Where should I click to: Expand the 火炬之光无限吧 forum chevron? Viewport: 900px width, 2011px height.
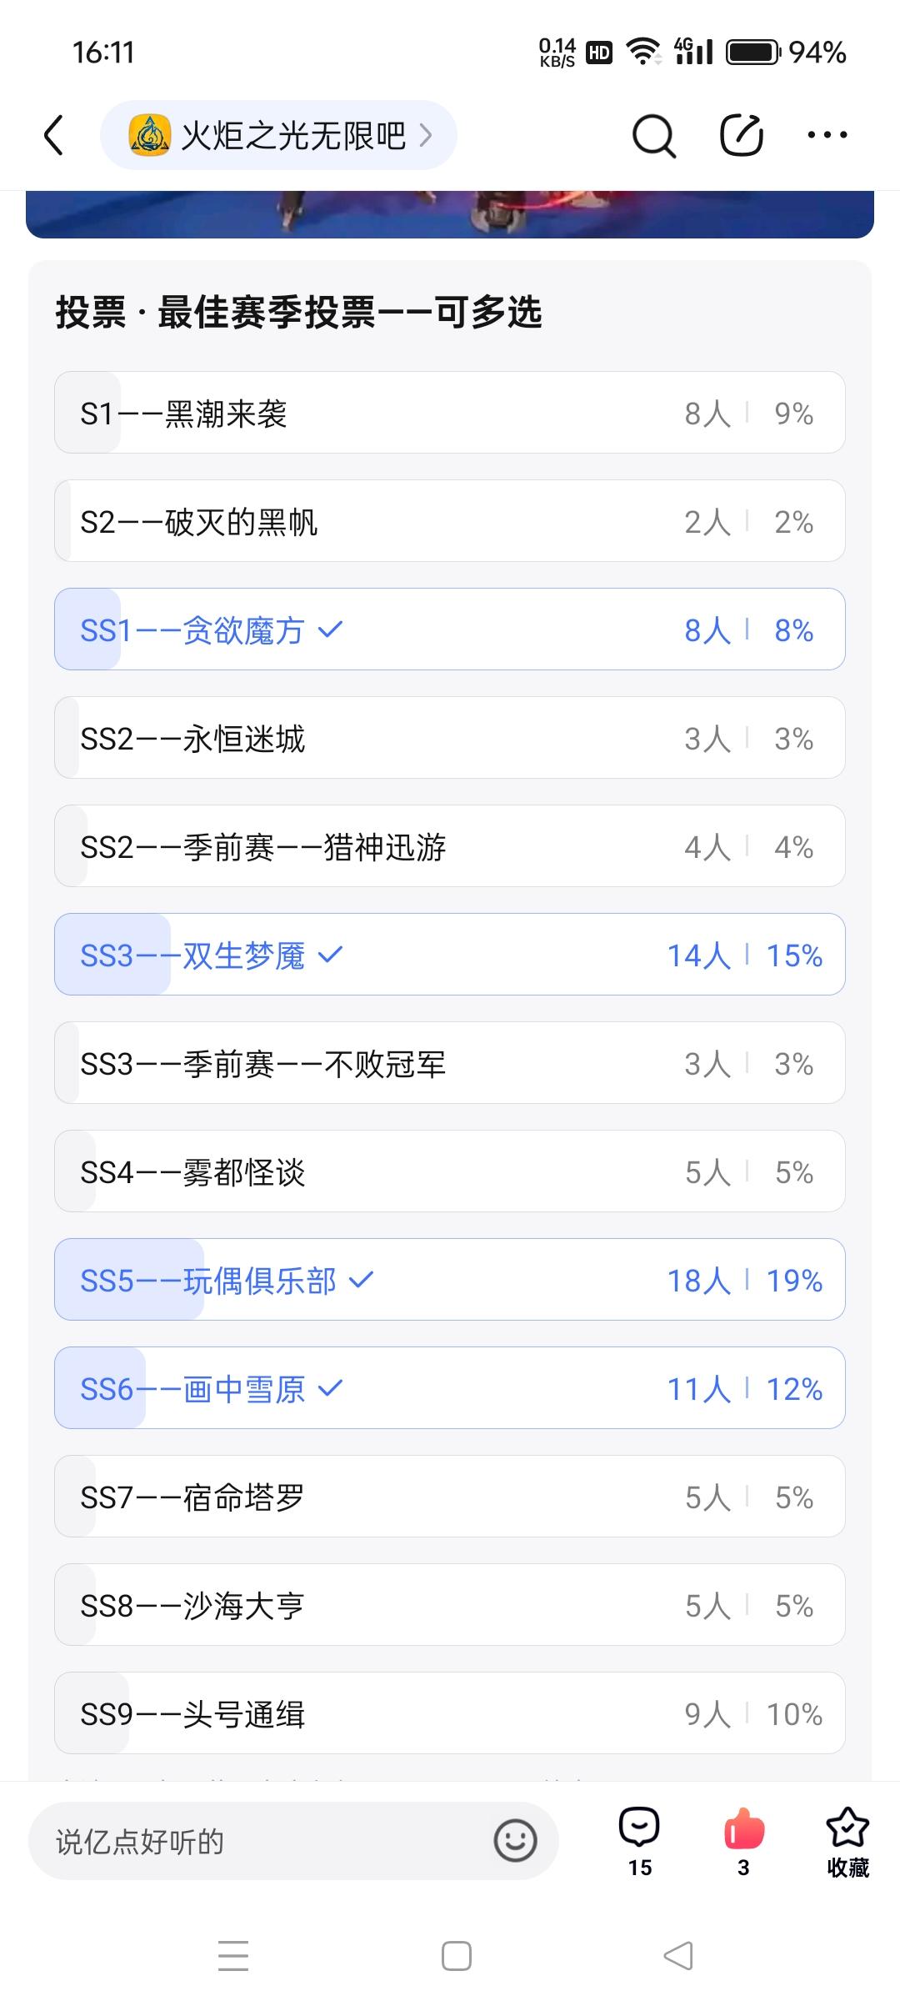pyautogui.click(x=426, y=135)
